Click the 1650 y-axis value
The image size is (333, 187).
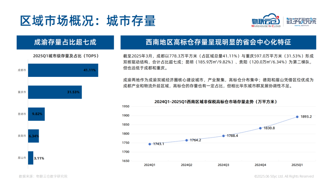click(x=126, y=161)
